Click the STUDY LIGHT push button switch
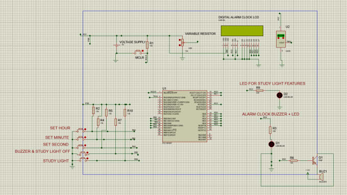Screen dimensions: 347x195 pyautogui.click(x=84, y=159)
